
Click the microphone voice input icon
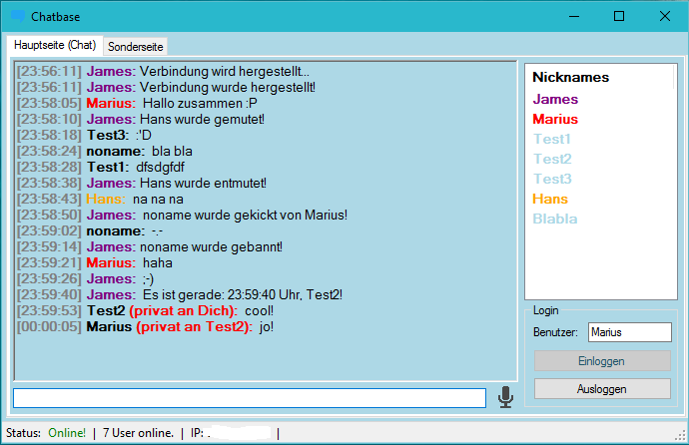[x=505, y=397]
